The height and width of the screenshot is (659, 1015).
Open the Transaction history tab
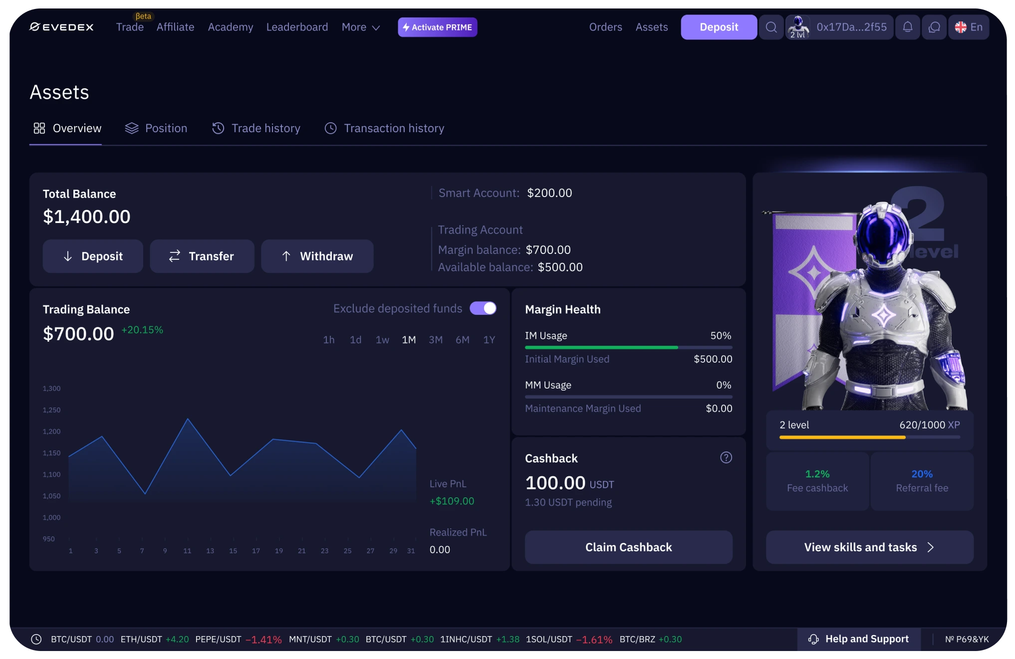pos(384,128)
